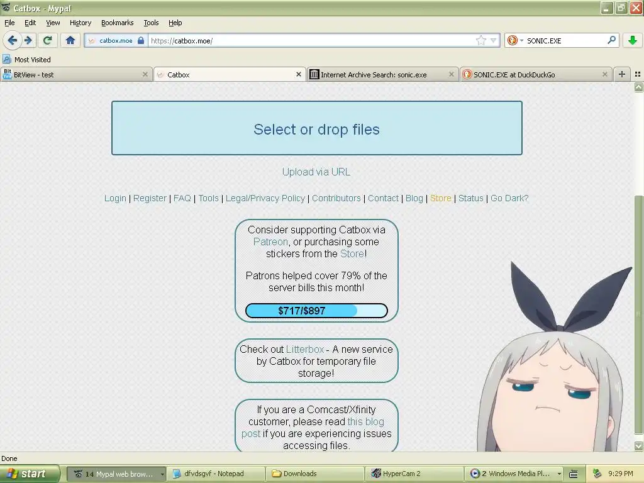The image size is (644, 483).
Task: Follow the Login link
Action: pos(115,198)
